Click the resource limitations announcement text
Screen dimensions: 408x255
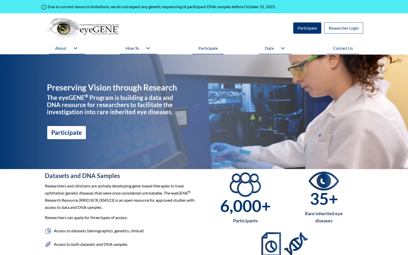(162, 7)
